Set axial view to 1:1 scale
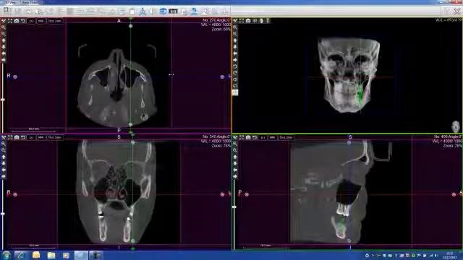 [x=31, y=21]
